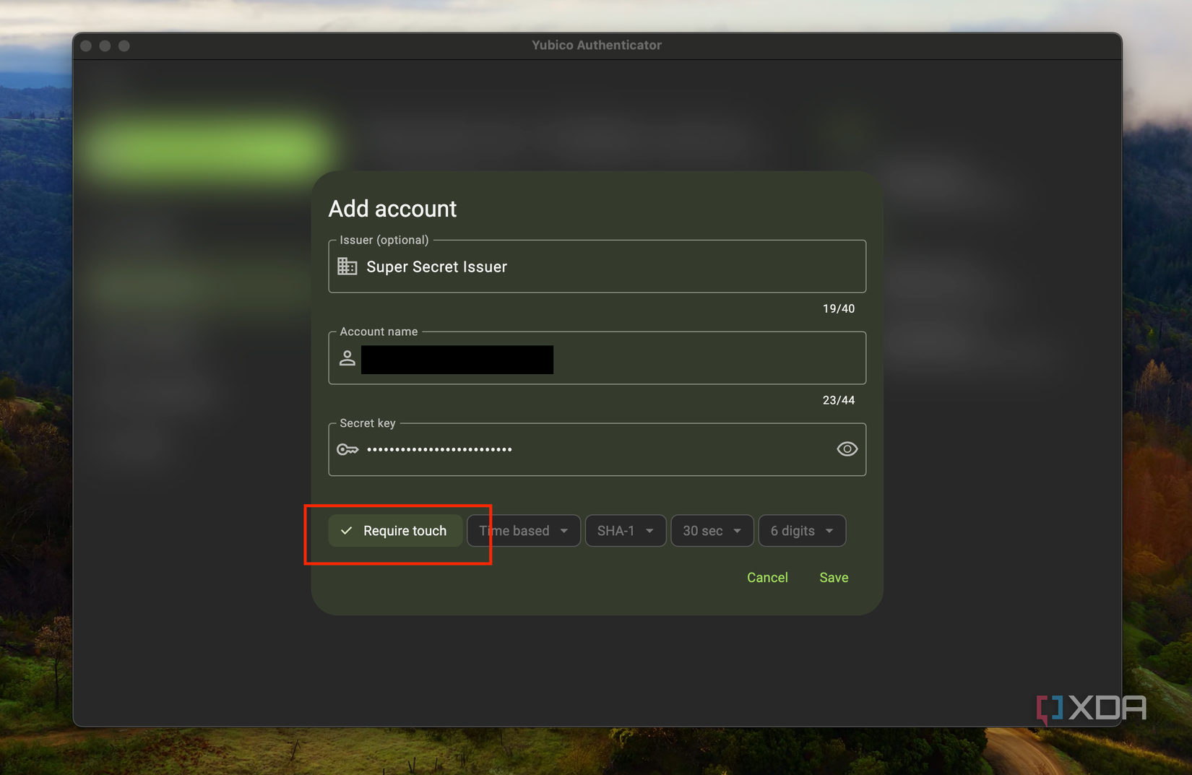Click the person icon beside Account name
The width and height of the screenshot is (1192, 775).
(347, 358)
